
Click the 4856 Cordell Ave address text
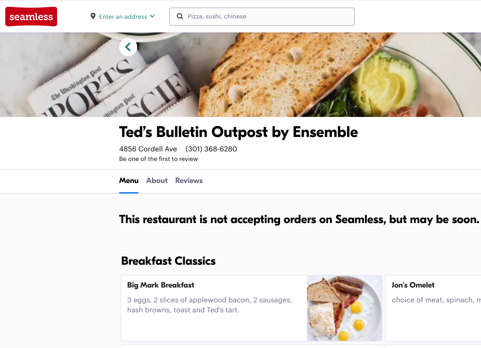coord(148,149)
